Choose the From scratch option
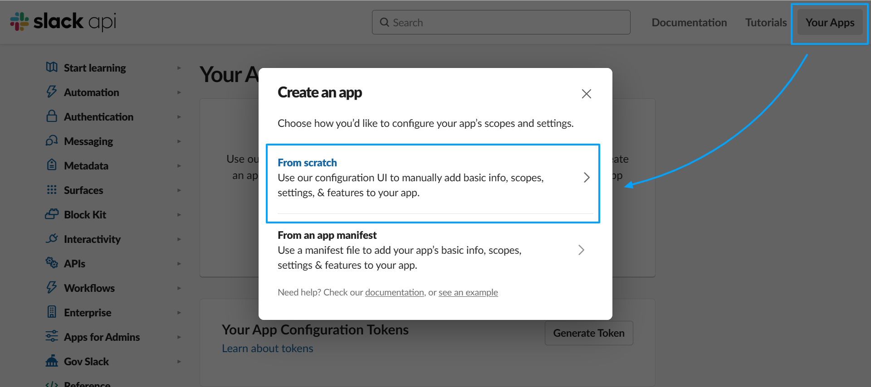This screenshot has height=387, width=871. pos(433,178)
